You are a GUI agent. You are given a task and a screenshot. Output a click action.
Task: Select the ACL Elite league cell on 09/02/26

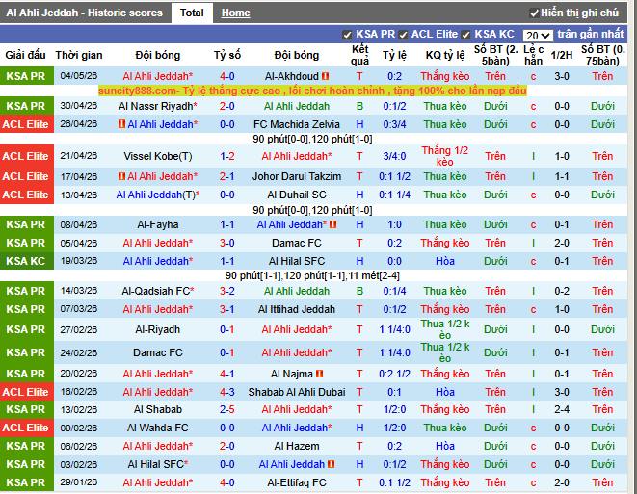[x=27, y=428]
